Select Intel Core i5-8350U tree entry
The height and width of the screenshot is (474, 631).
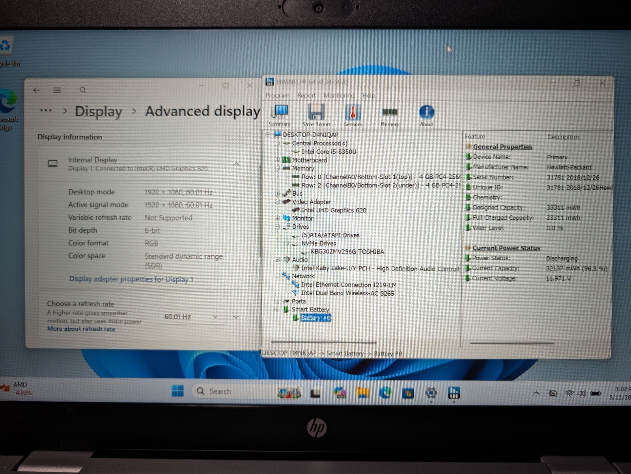click(x=329, y=152)
